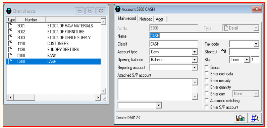Click the chart list horizontal scrollbar thumb
267x128 pixels.
tap(24, 98)
